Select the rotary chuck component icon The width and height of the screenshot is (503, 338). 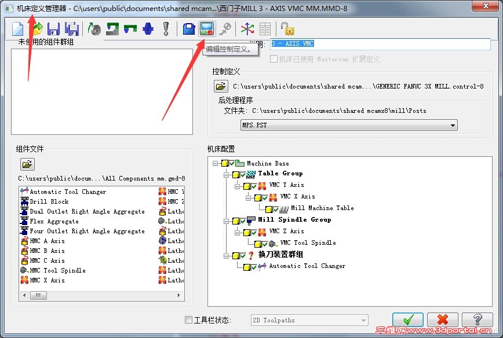pyautogui.click(x=94, y=29)
